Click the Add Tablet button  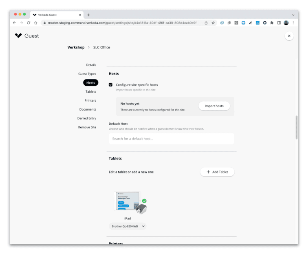(x=217, y=172)
